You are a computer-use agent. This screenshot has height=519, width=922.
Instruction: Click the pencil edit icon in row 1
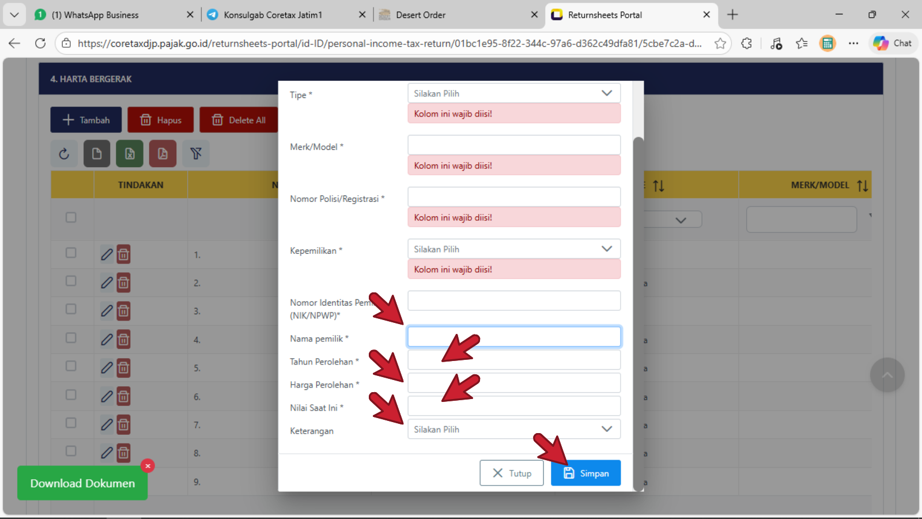coord(107,254)
